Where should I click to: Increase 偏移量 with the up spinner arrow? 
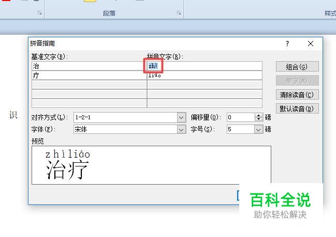259,115
